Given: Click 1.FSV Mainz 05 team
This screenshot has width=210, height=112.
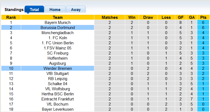Looking at the screenshot, I should click(x=58, y=48).
